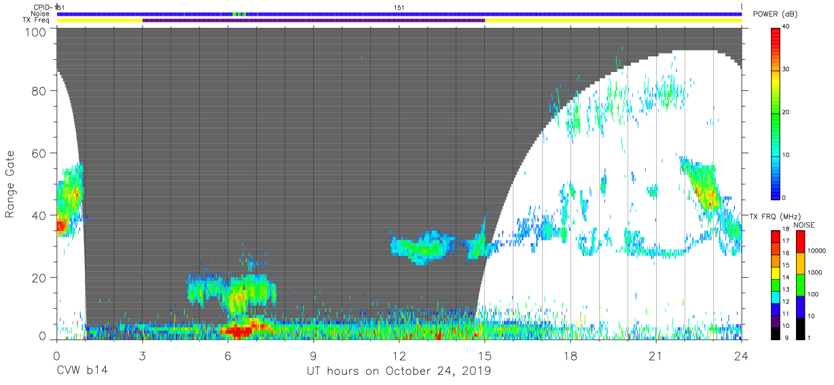Click the '40' label on power scale
The image size is (834, 385).
(787, 27)
